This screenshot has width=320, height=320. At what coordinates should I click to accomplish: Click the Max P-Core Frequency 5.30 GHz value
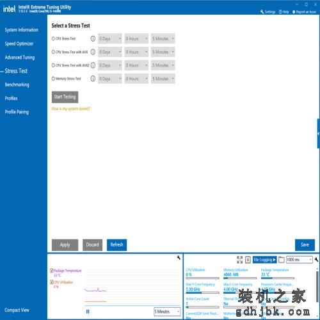pos(193,289)
